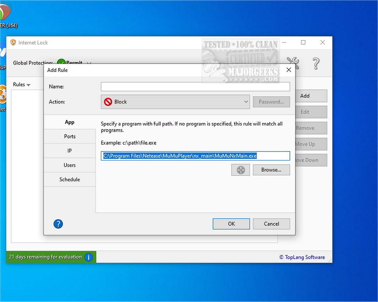Open the Users tab

coord(70,165)
